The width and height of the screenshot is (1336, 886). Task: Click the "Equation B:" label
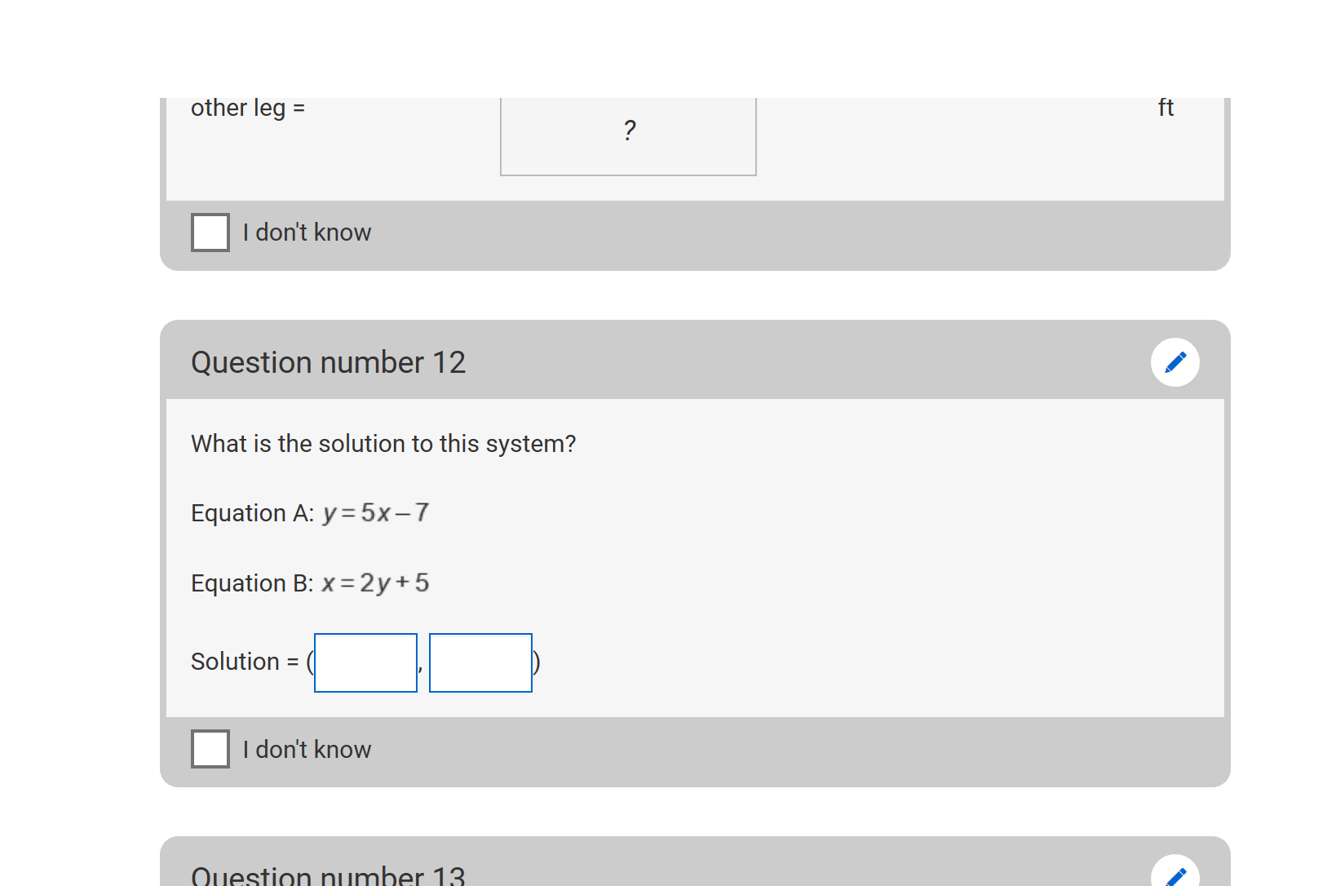(252, 583)
